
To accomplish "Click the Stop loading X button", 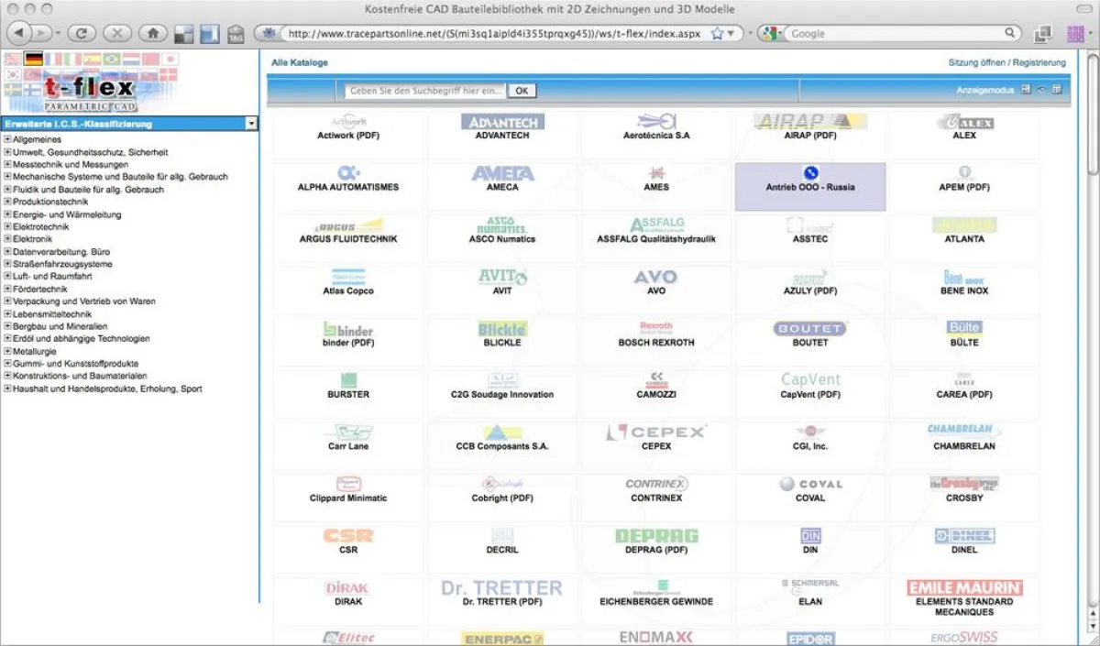I will point(116,33).
